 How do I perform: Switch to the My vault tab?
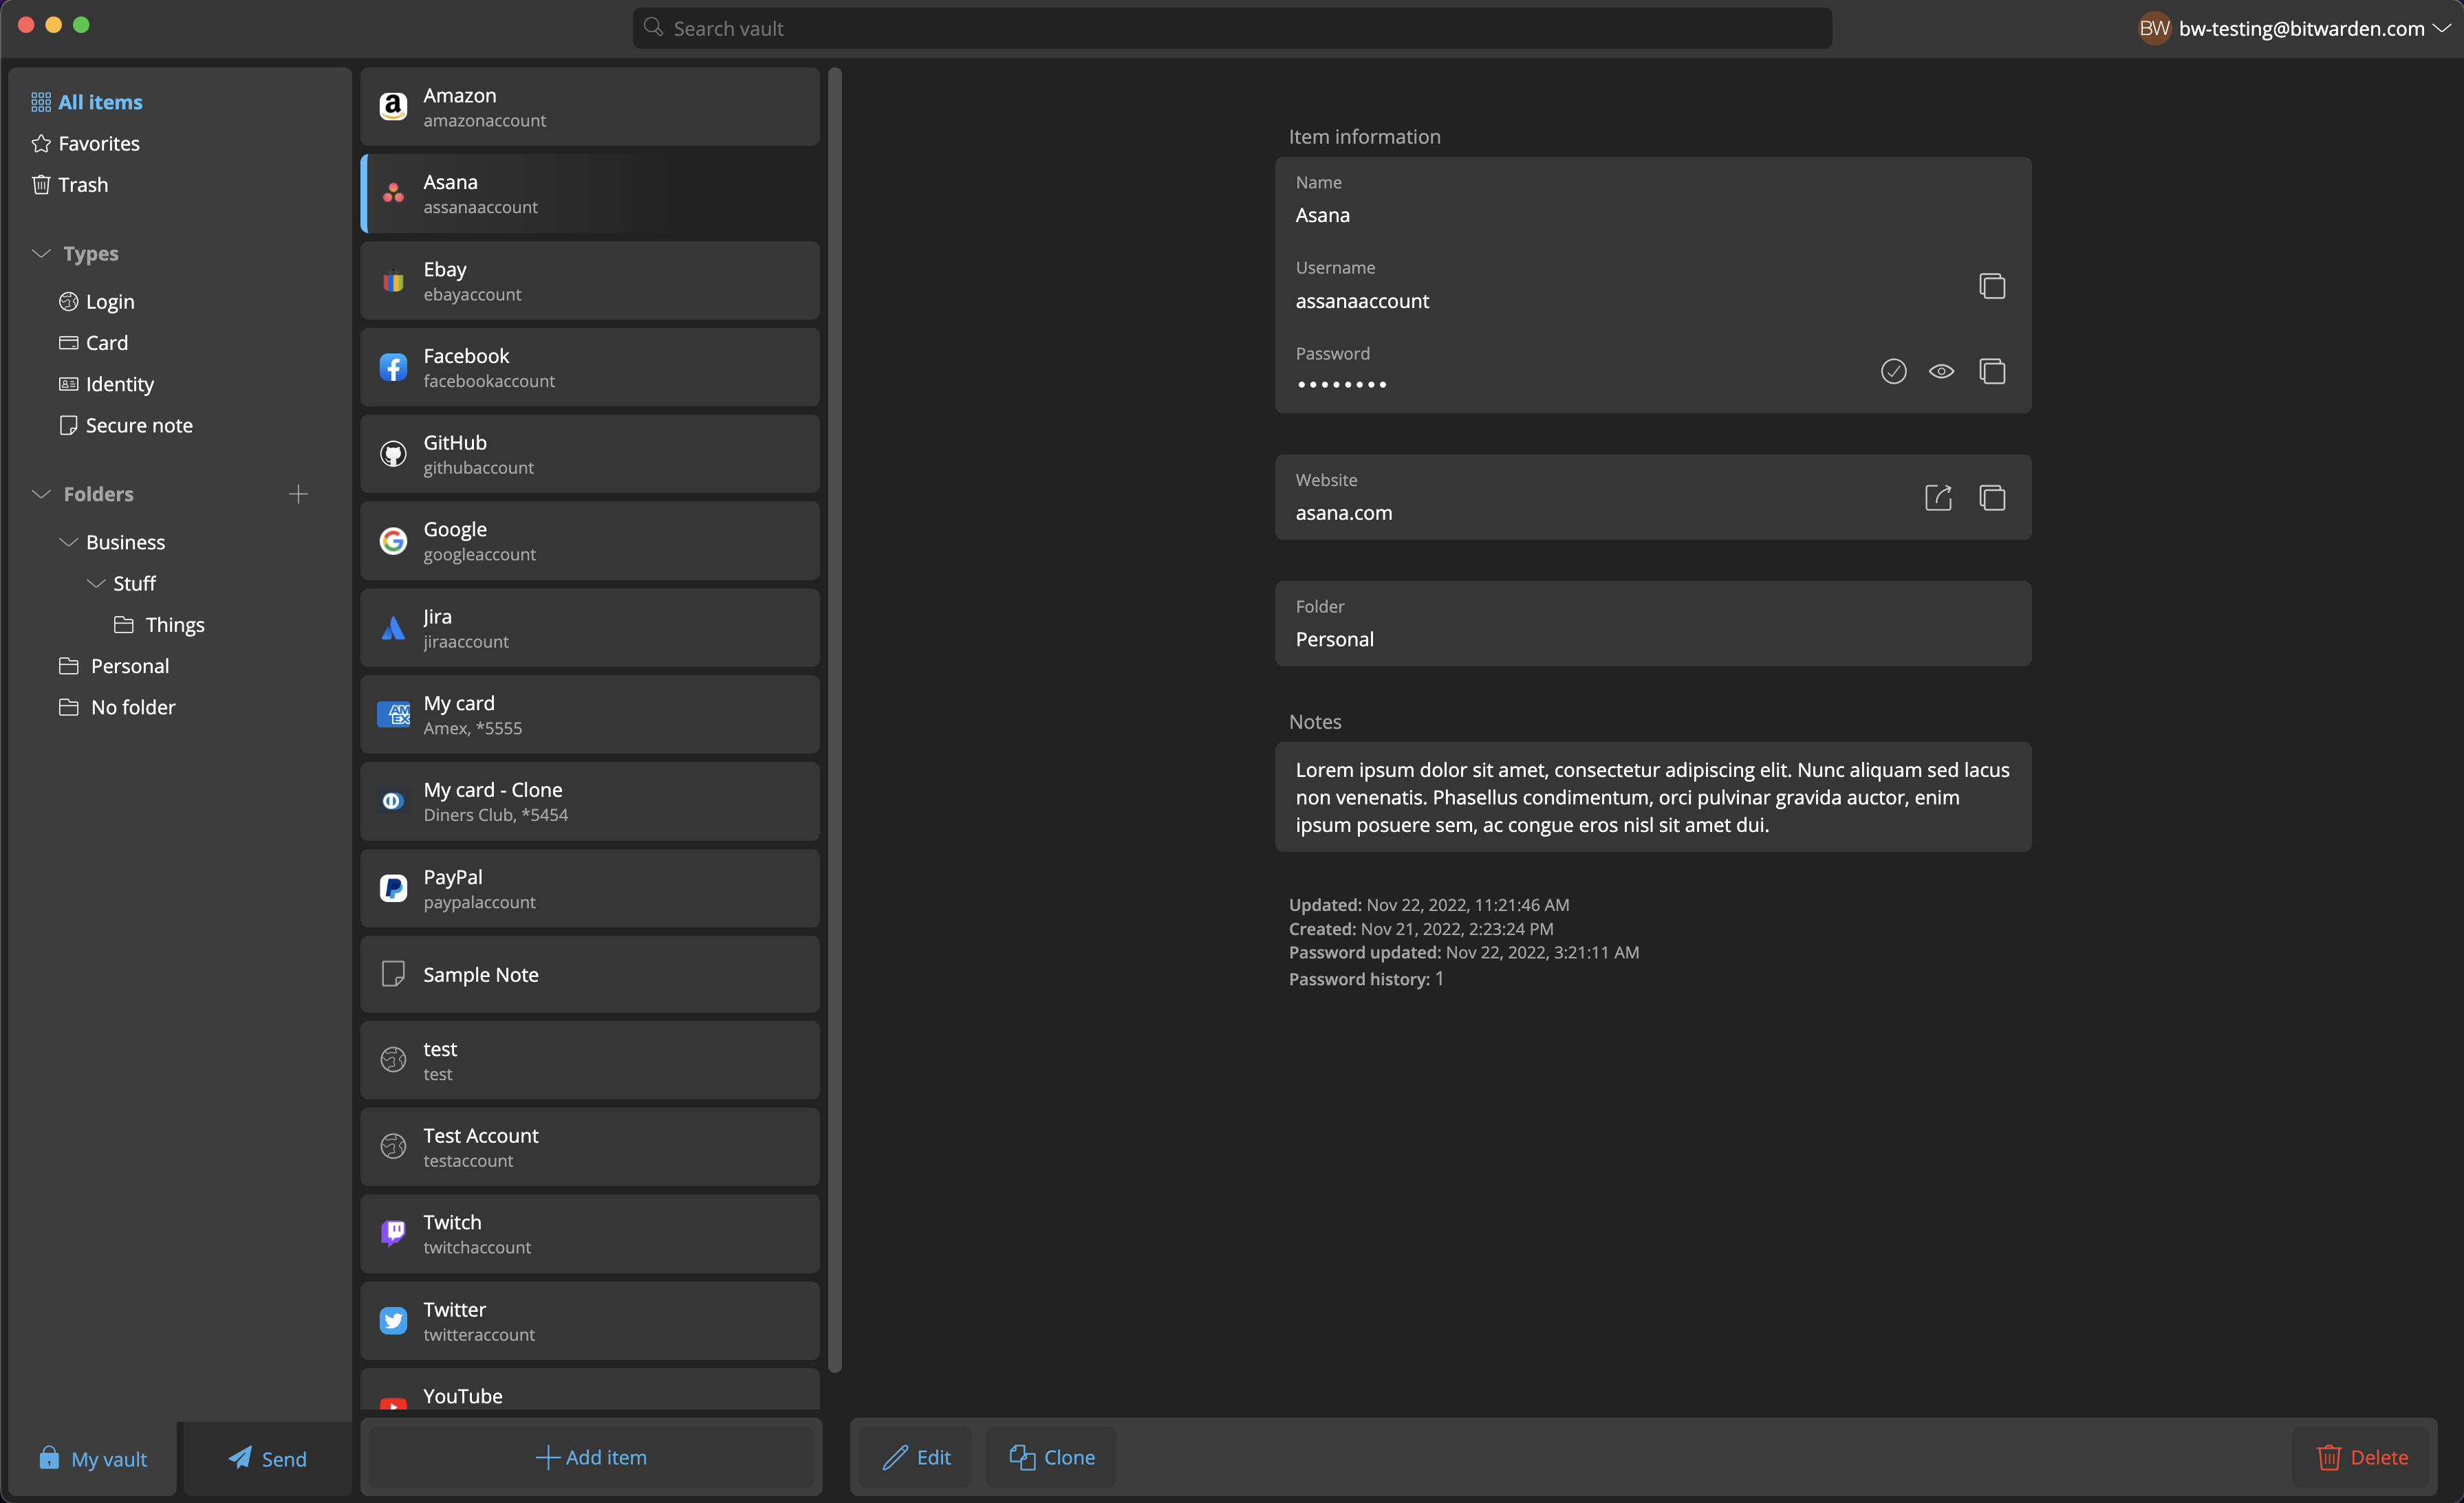pyautogui.click(x=93, y=1458)
